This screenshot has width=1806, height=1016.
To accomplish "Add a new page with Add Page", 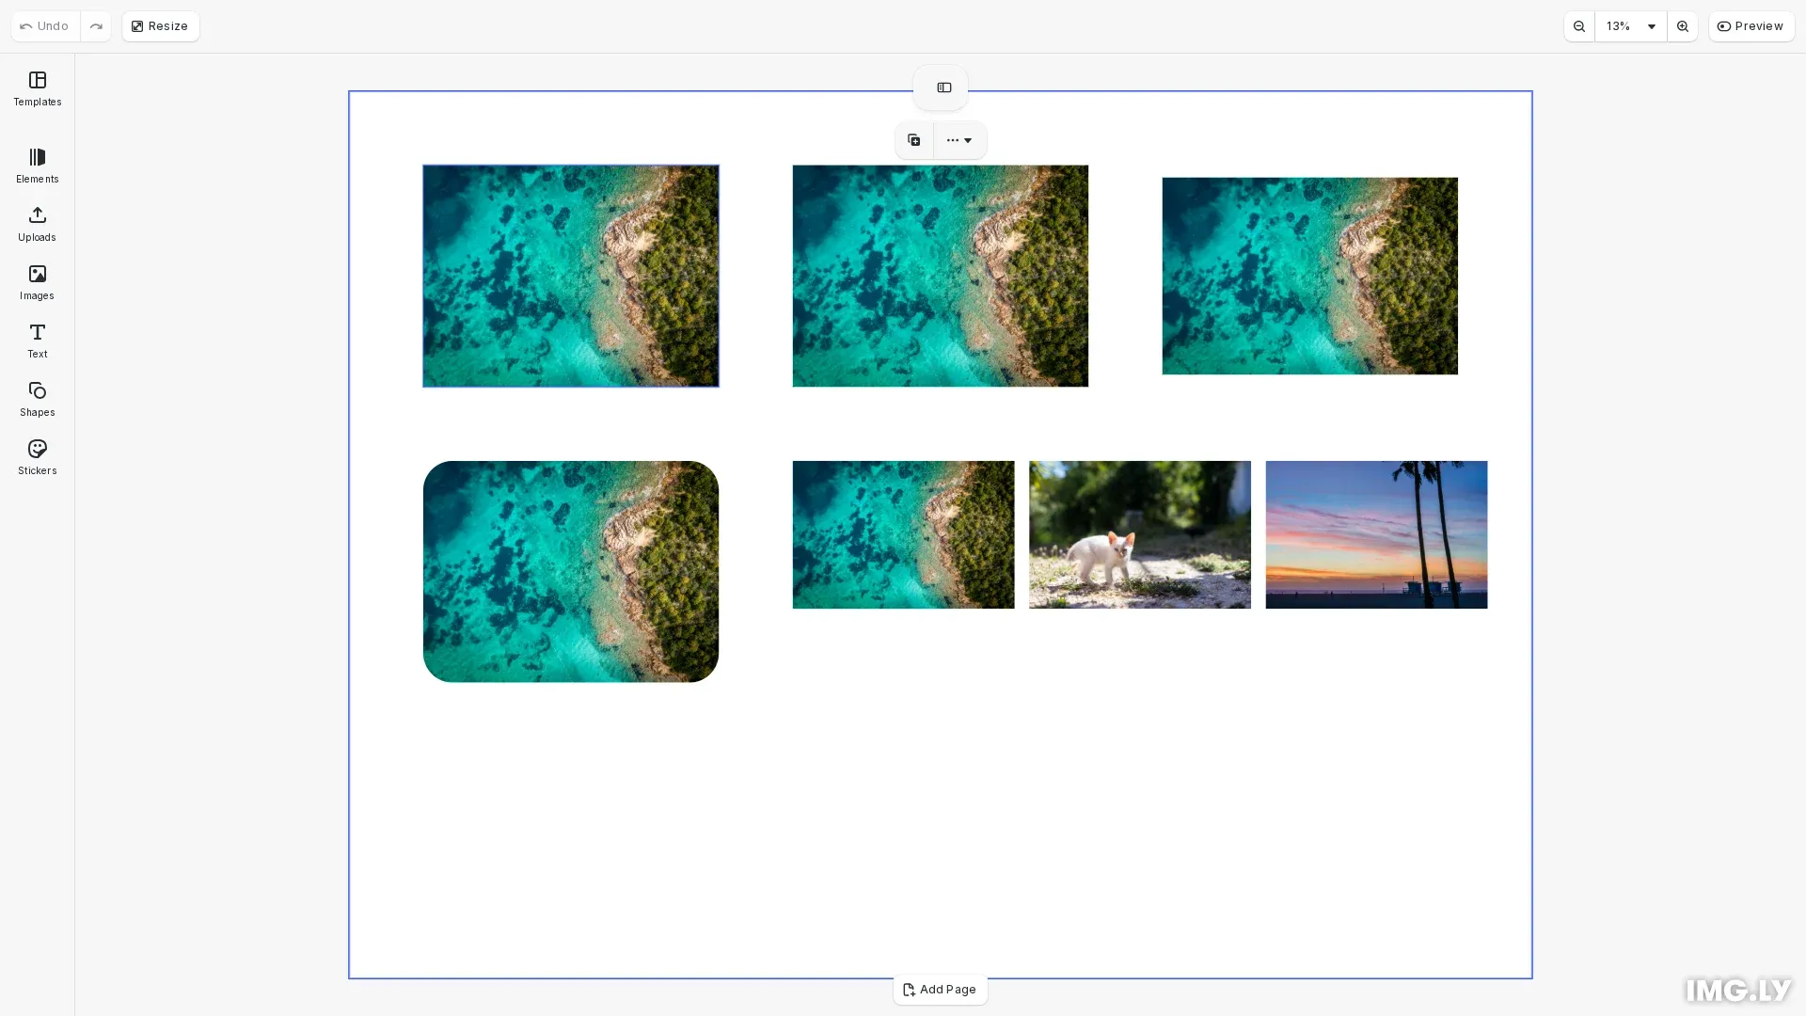I will (940, 989).
